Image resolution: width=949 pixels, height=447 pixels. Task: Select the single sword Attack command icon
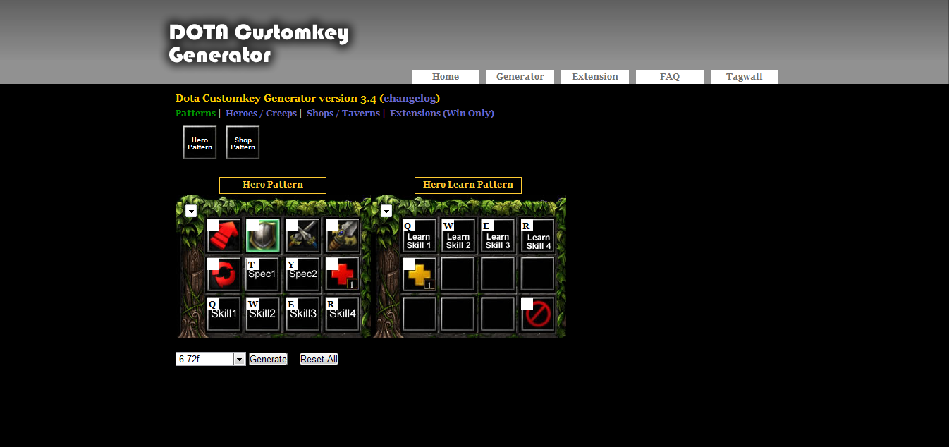[x=343, y=235]
